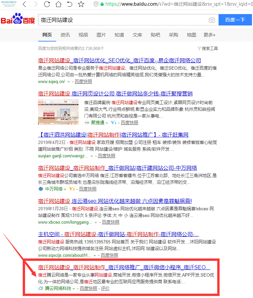Click the Baidu logo
Image resolution: width=253 pixels, height=298 pixels.
pos(18,19)
